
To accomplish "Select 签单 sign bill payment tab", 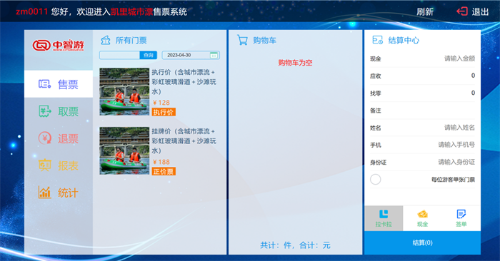I will [461, 218].
